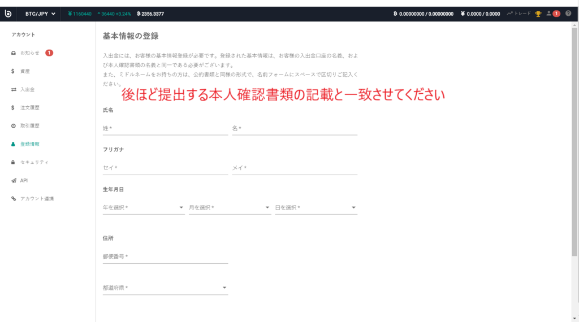Click the bitbank logo in the header

8,14
